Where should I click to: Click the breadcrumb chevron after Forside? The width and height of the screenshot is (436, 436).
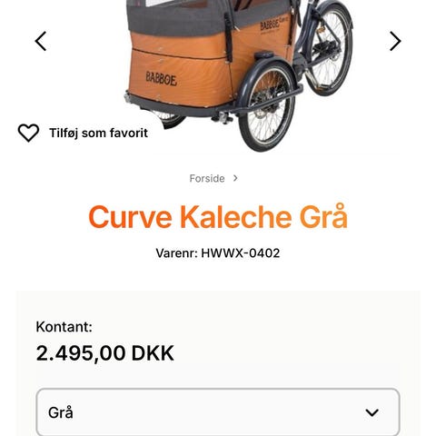pos(235,178)
